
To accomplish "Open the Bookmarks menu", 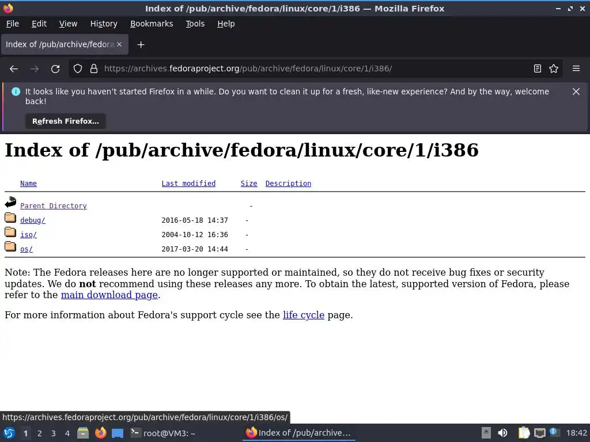I will (x=152, y=24).
